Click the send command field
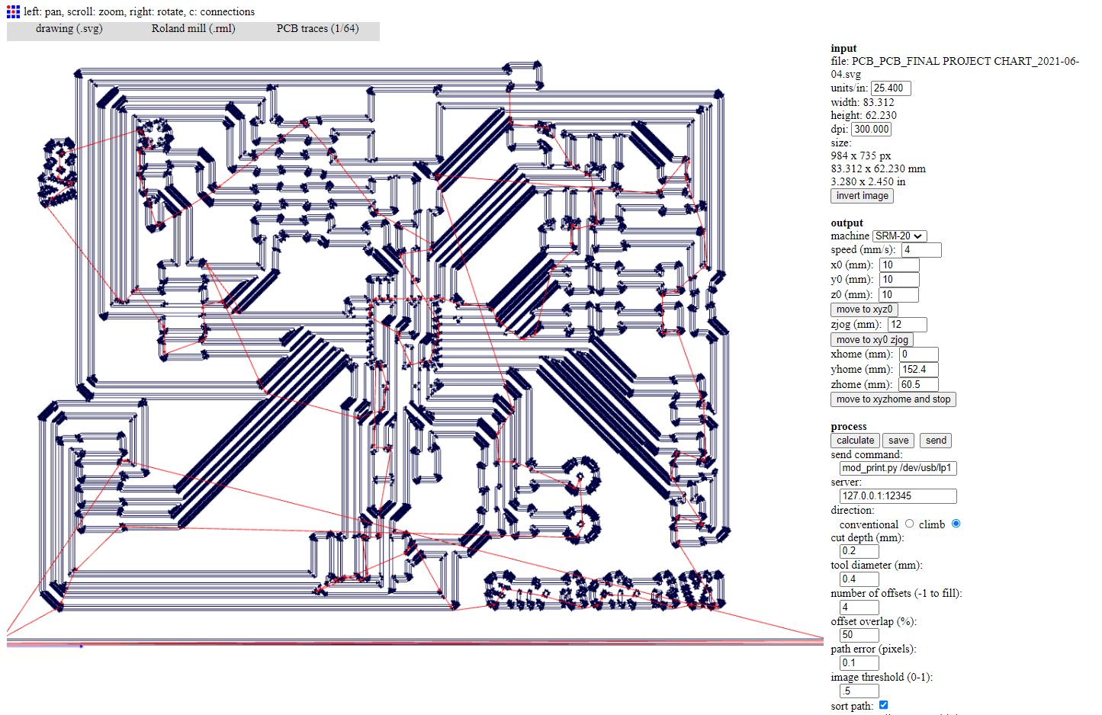The image size is (1102, 715). (x=898, y=468)
